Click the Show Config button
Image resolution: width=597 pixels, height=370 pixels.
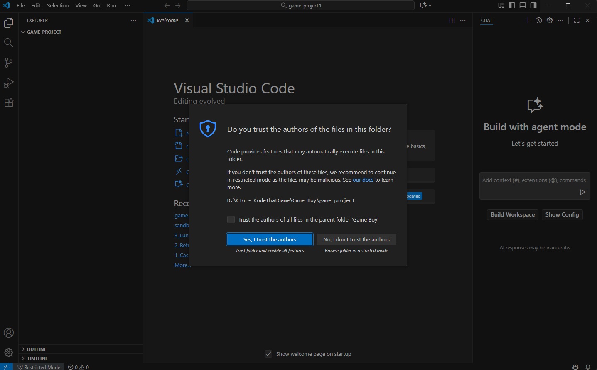[x=562, y=214]
